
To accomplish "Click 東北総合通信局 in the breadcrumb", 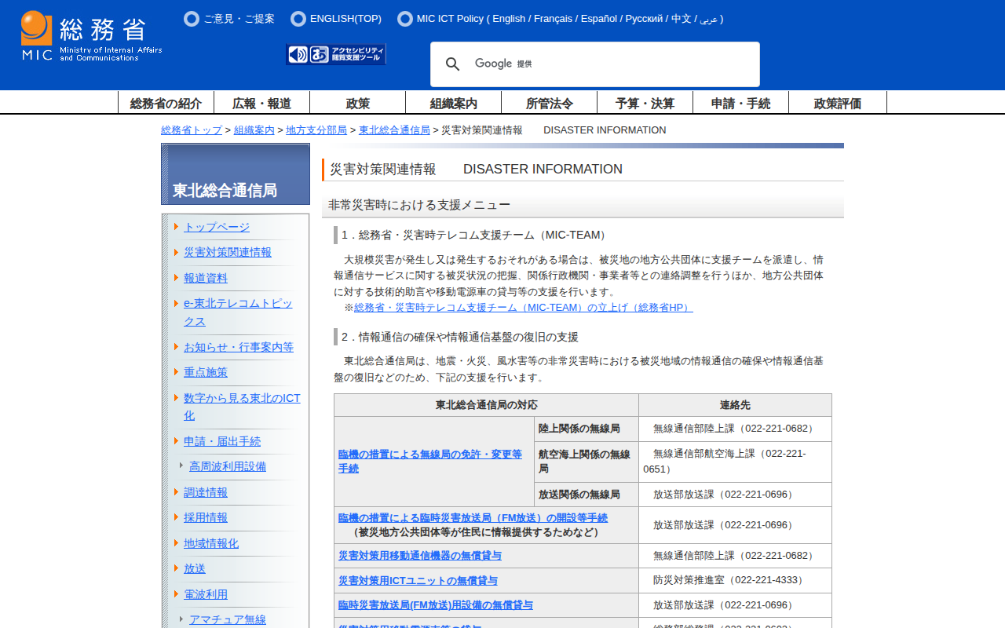I will 394,130.
